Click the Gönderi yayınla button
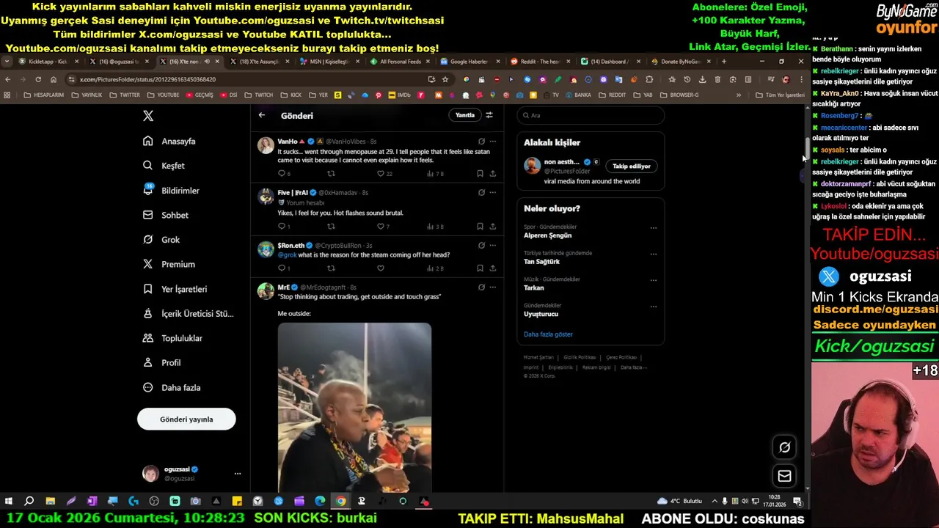 tap(186, 419)
